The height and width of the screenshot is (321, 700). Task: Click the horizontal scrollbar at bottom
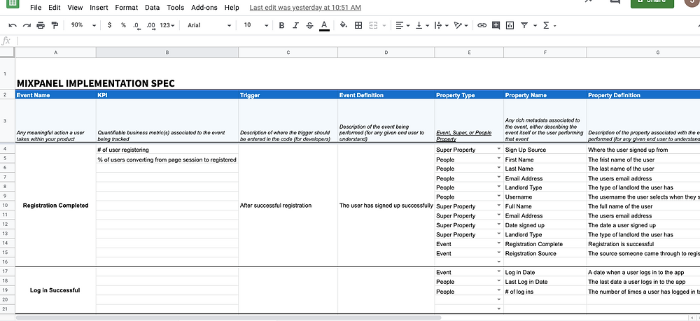pyautogui.click(x=229, y=318)
